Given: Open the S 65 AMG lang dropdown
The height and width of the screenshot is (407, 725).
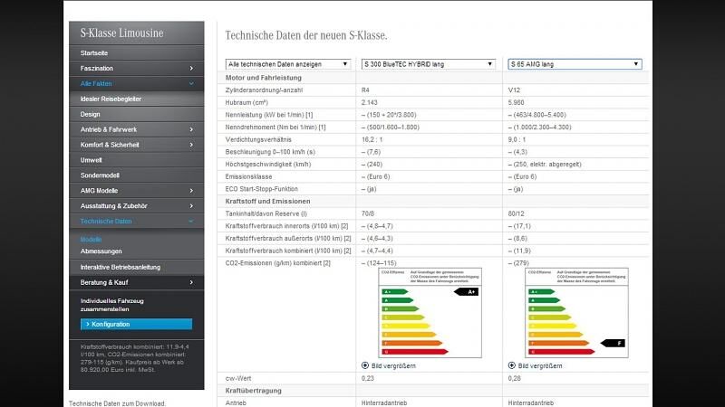Looking at the screenshot, I should tap(575, 64).
